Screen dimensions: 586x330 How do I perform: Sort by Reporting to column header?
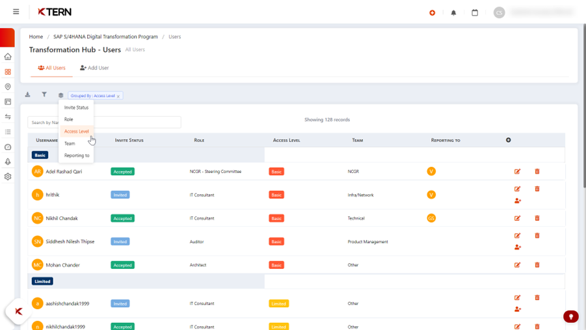[x=446, y=140]
